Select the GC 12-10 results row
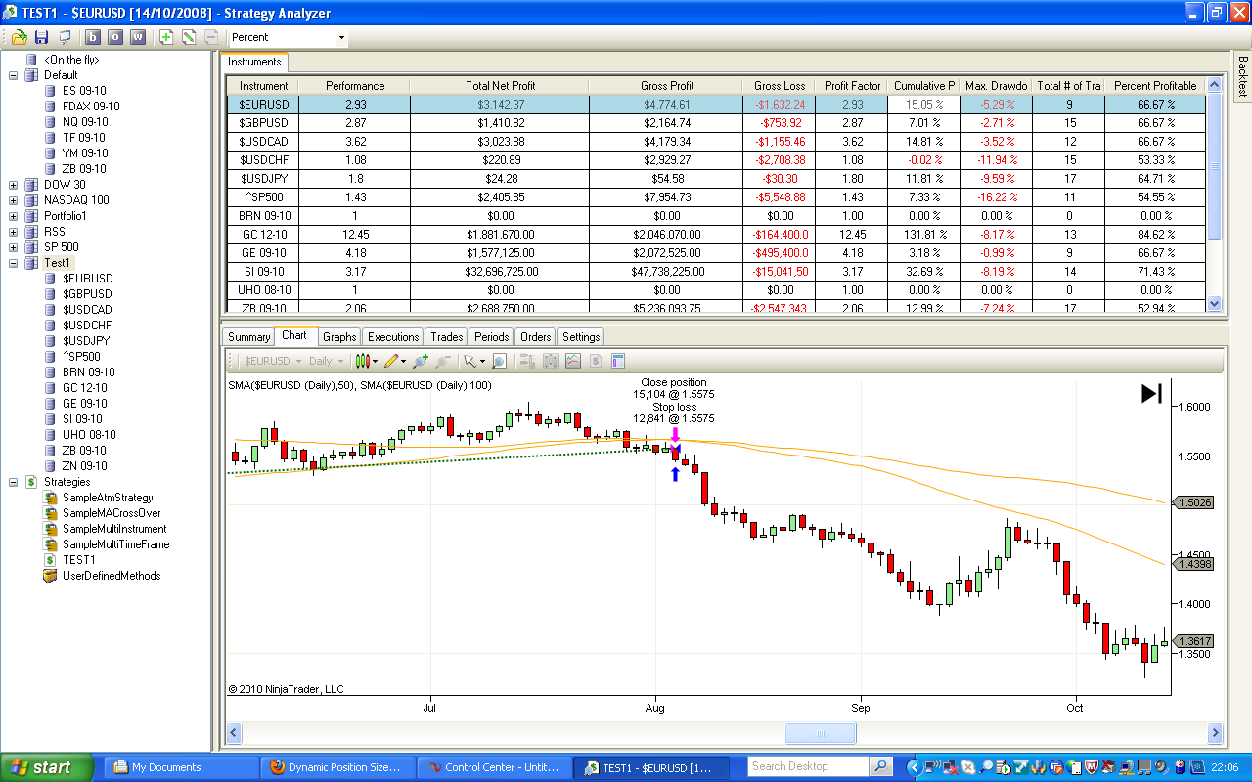Image resolution: width=1252 pixels, height=782 pixels. point(716,235)
